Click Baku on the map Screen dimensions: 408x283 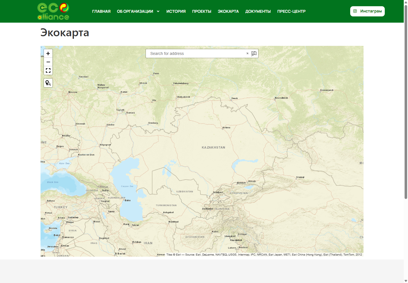[x=128, y=200]
